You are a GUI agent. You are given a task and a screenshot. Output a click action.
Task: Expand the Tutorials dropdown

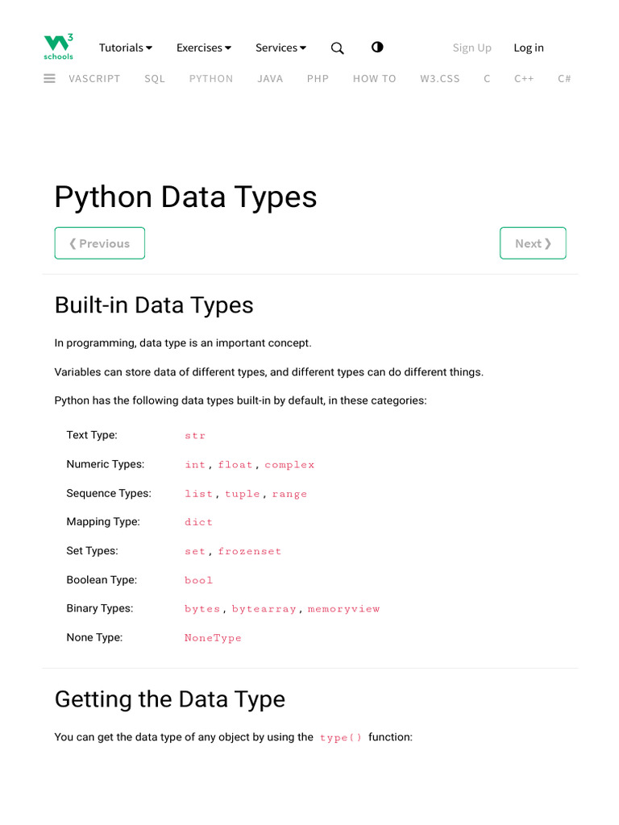[x=126, y=48]
